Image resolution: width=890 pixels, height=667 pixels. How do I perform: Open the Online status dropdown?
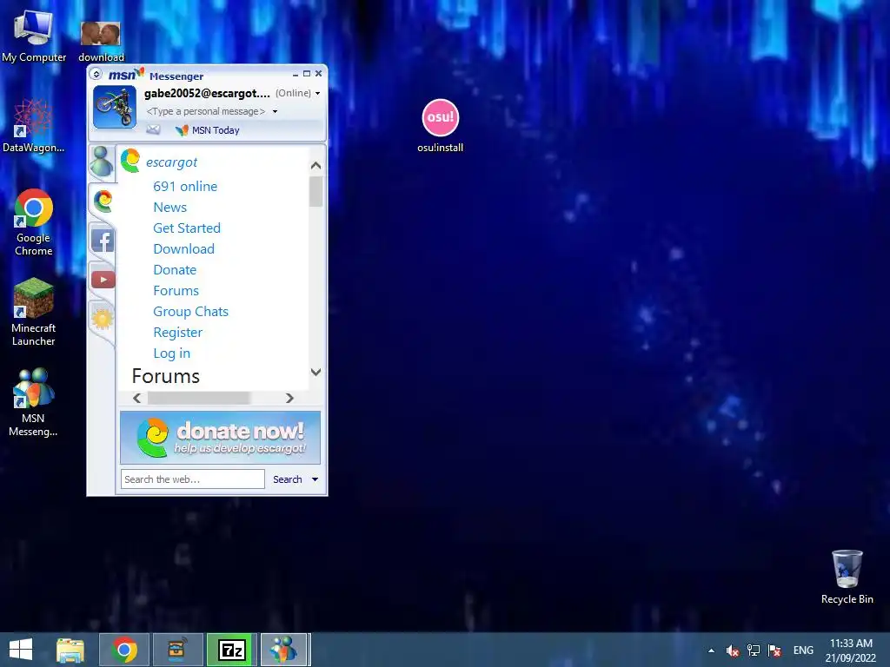[x=298, y=93]
